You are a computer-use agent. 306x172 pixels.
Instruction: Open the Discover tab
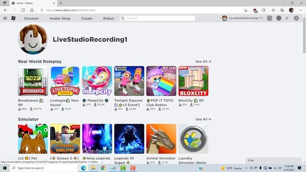31,18
